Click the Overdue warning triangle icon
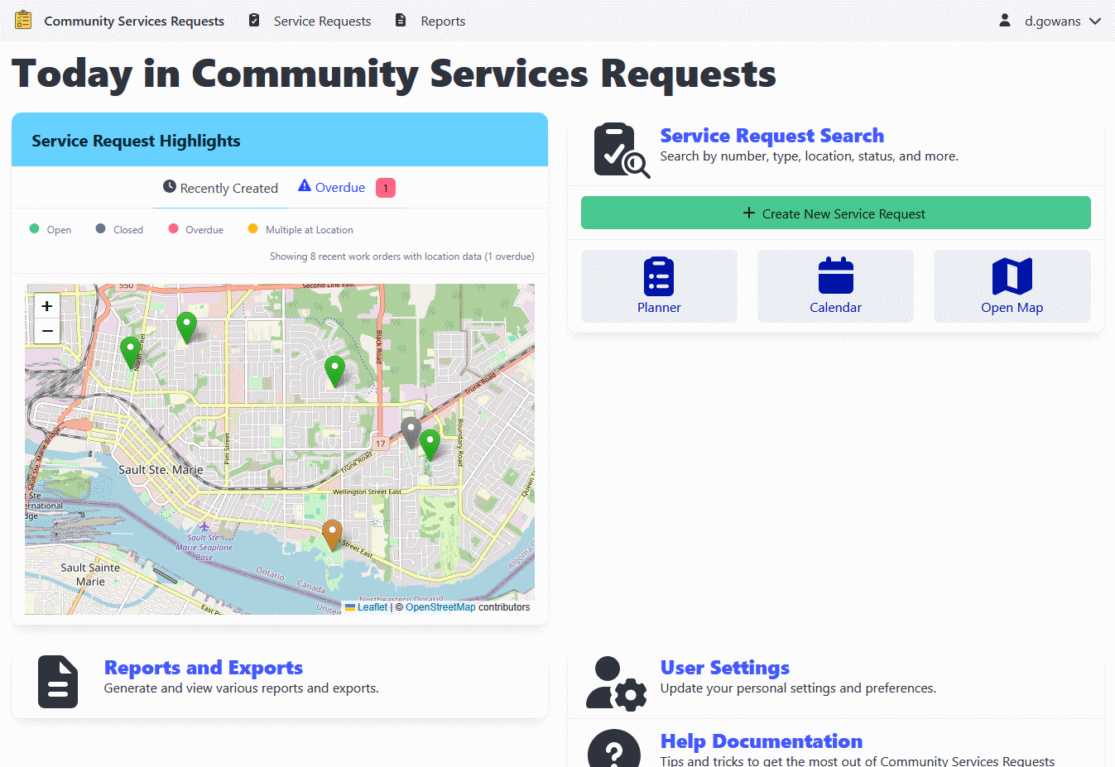 tap(305, 186)
